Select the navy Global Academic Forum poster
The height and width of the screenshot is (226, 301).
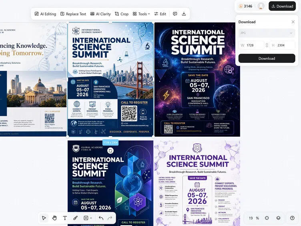pos(110,183)
